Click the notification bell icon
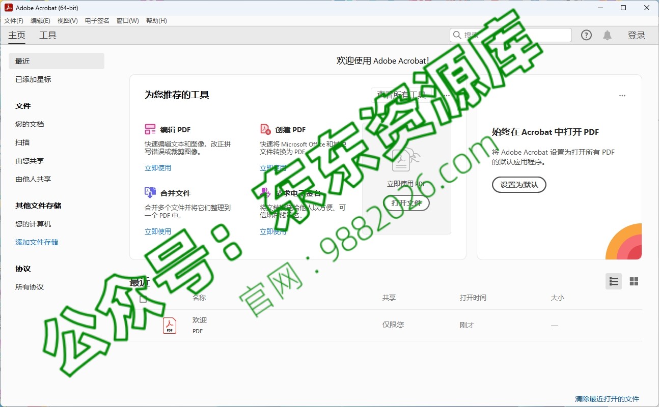 point(607,35)
